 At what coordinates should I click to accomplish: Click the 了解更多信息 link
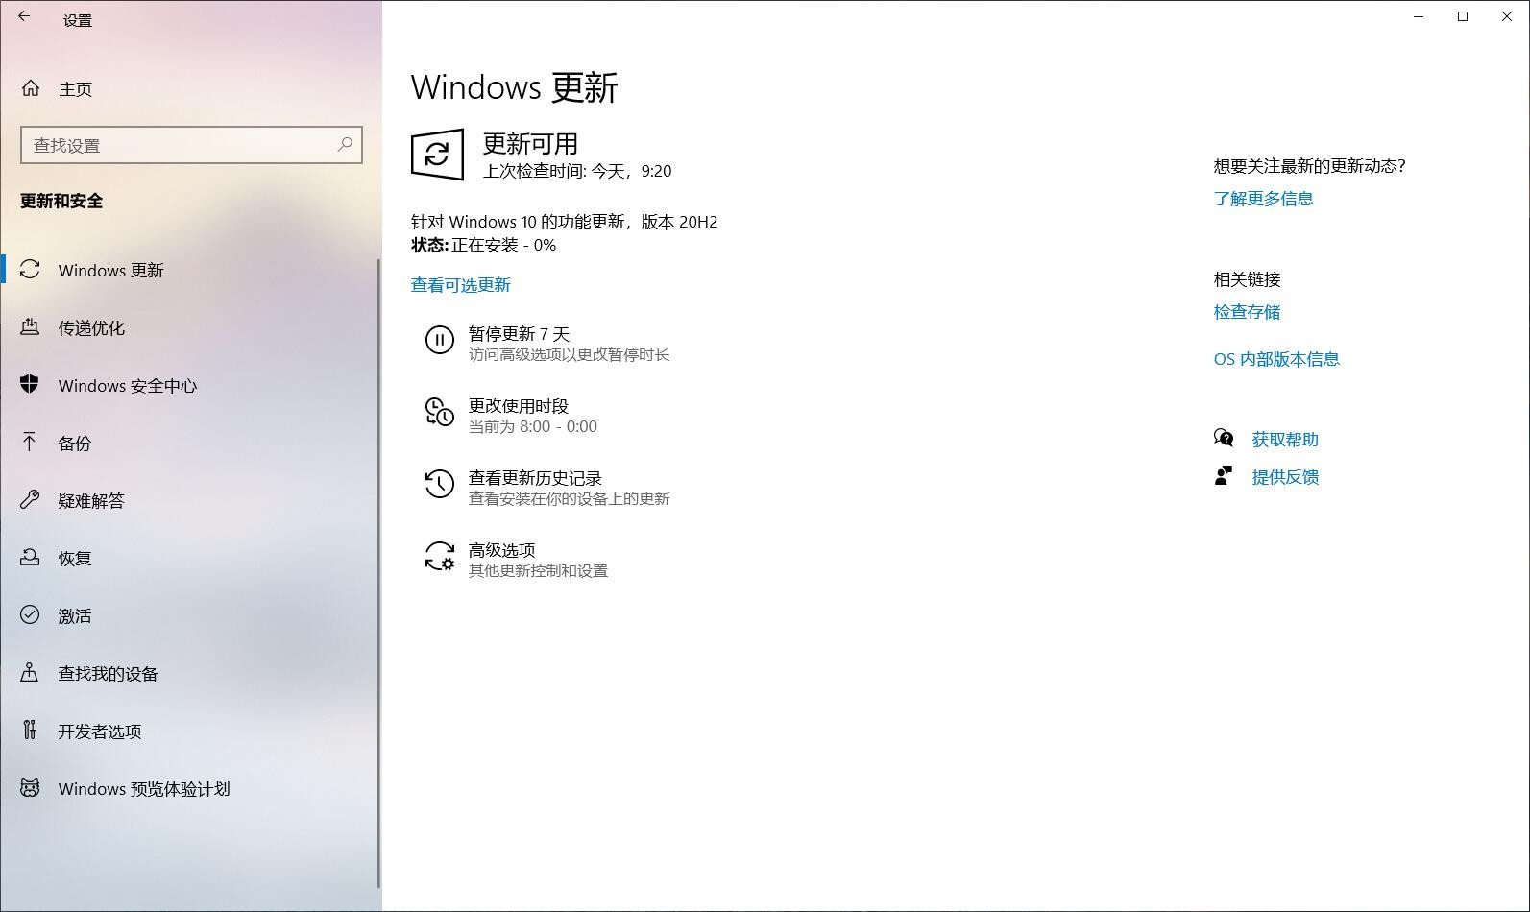tap(1263, 199)
